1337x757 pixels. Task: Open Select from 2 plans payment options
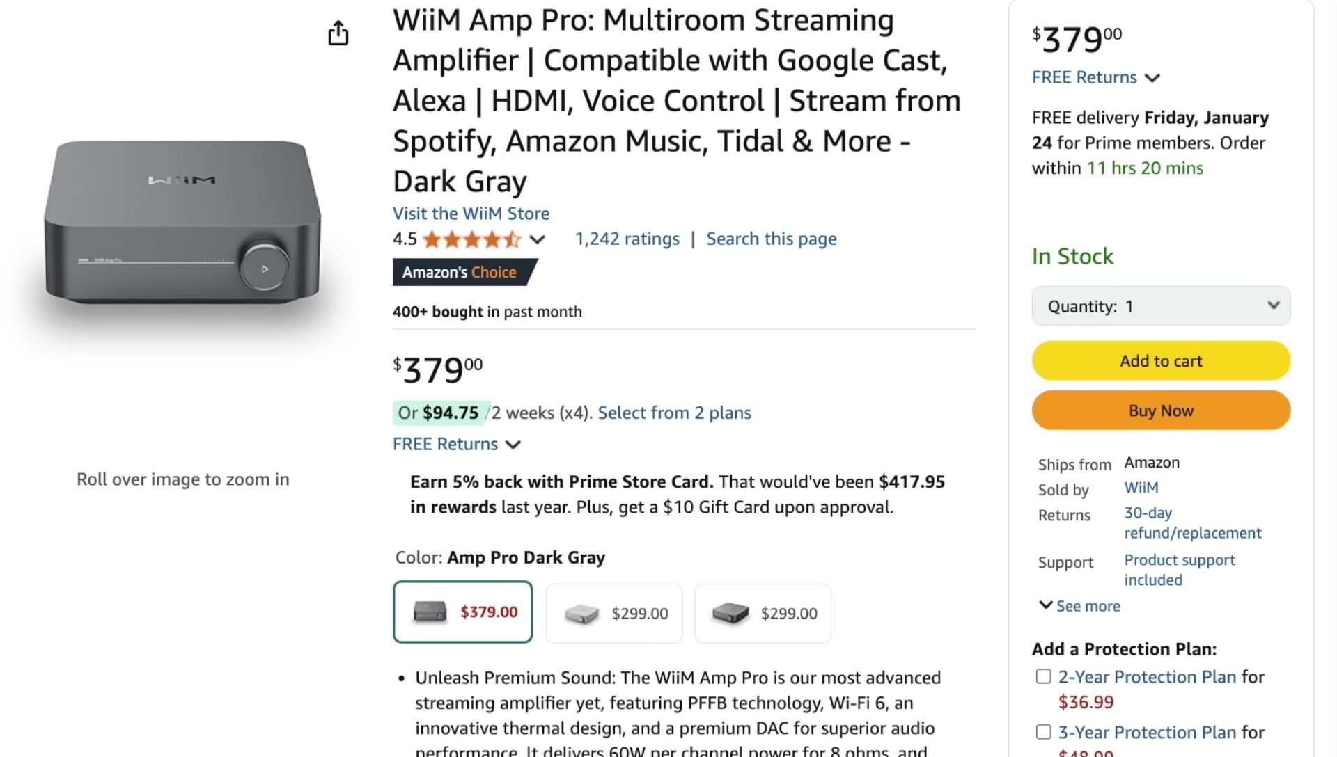coord(673,413)
